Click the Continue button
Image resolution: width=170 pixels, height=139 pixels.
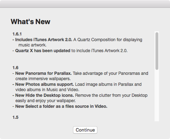point(85,130)
